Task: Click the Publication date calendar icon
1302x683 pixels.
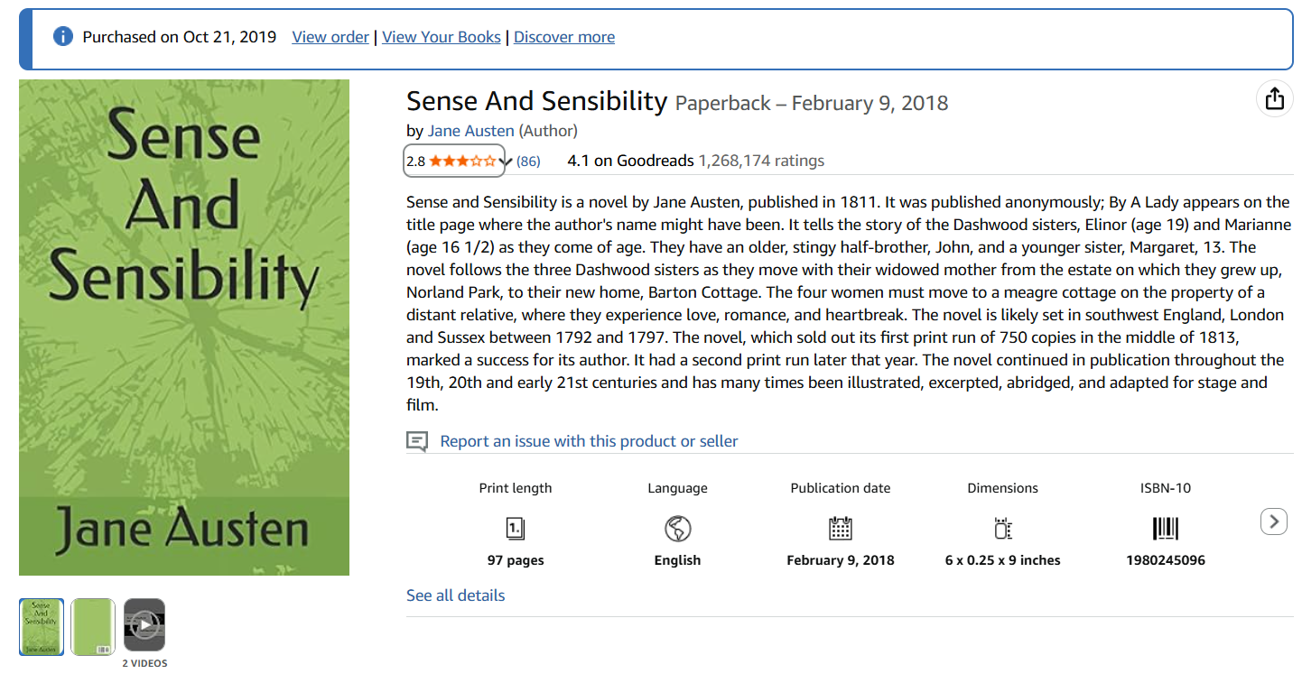Action: coord(841,528)
